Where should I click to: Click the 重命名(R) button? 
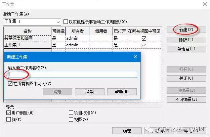[x=186, y=49]
